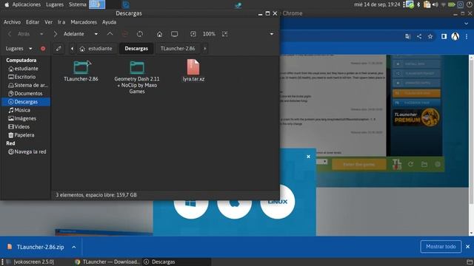The image size is (474, 266).
Task: Select the estudiante path button
Action: click(96, 49)
